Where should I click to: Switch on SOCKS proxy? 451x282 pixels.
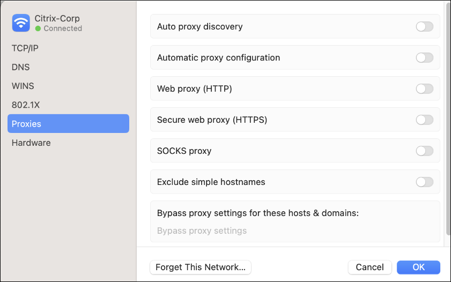tap(424, 151)
